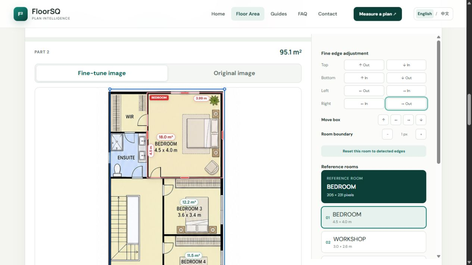Select the 01 BEDROOM reference room

tap(373, 217)
